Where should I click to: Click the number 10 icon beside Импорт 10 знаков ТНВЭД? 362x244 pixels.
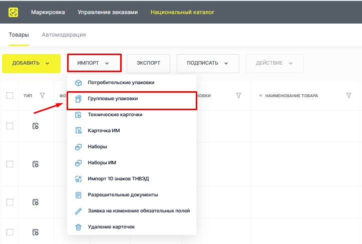coord(79,179)
